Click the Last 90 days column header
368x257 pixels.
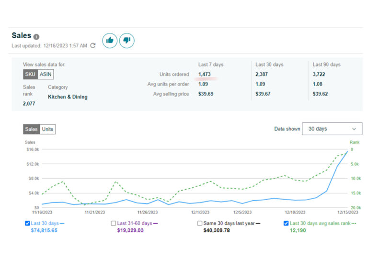[x=326, y=64]
